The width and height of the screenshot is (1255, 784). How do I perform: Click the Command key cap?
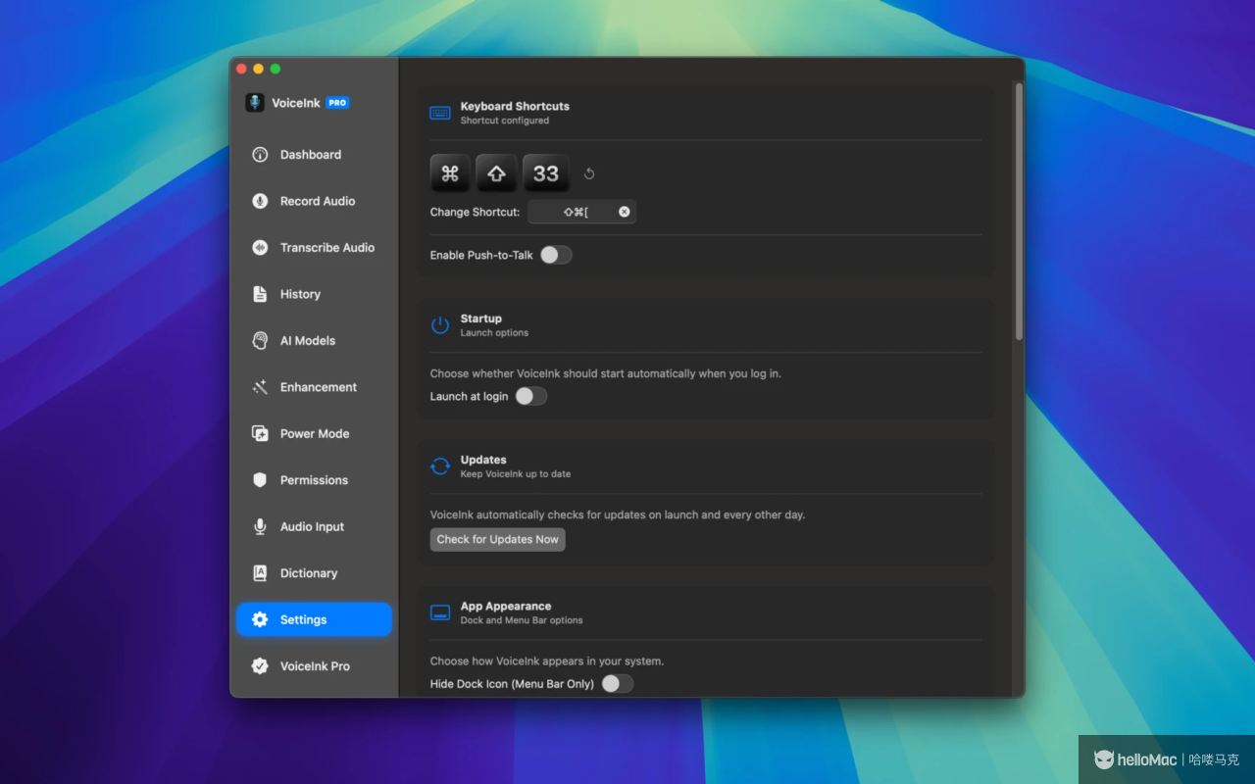(450, 173)
